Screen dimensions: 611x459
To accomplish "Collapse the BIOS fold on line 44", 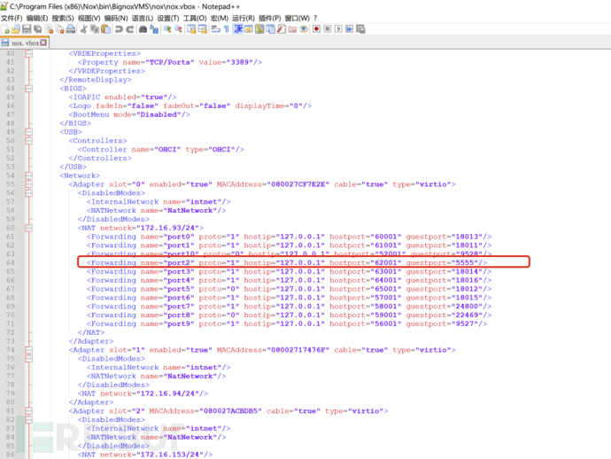I will tap(29, 89).
